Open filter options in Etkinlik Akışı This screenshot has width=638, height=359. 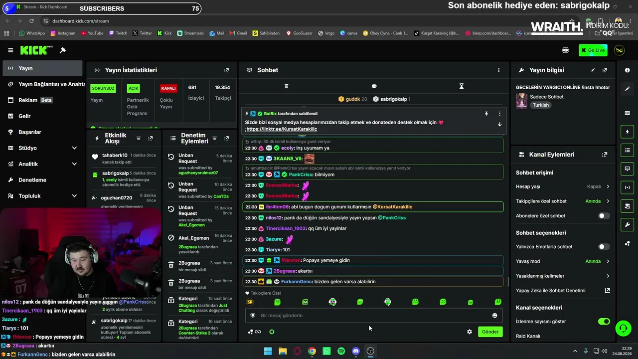pyautogui.click(x=139, y=138)
